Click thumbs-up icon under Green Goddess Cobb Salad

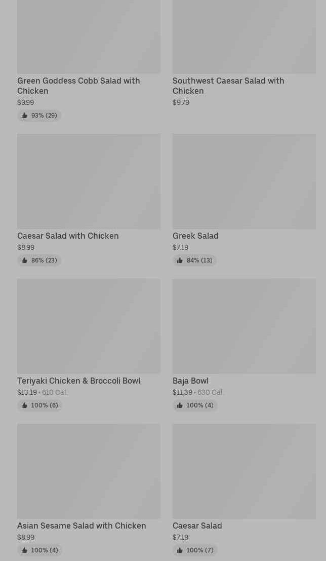click(24, 116)
